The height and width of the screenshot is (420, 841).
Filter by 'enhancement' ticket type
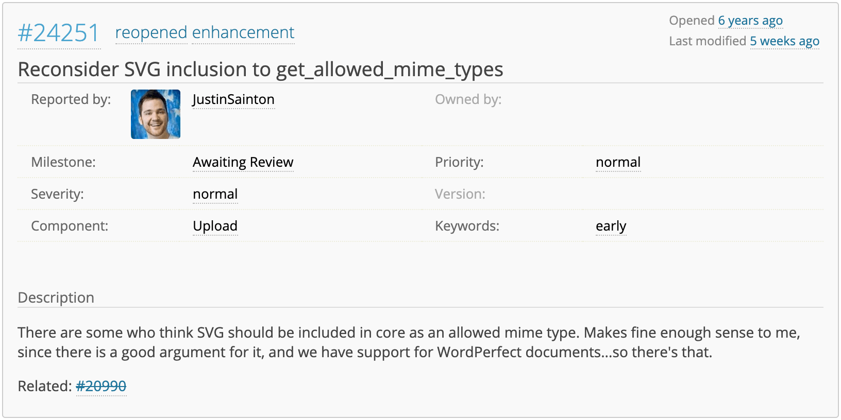pyautogui.click(x=243, y=32)
